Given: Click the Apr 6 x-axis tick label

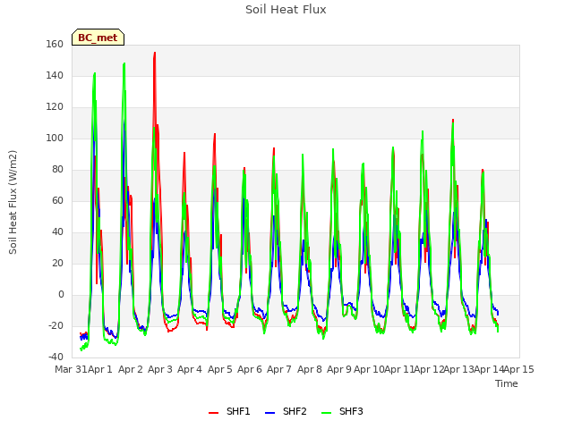Looking at the screenshot, I should 250,369.
